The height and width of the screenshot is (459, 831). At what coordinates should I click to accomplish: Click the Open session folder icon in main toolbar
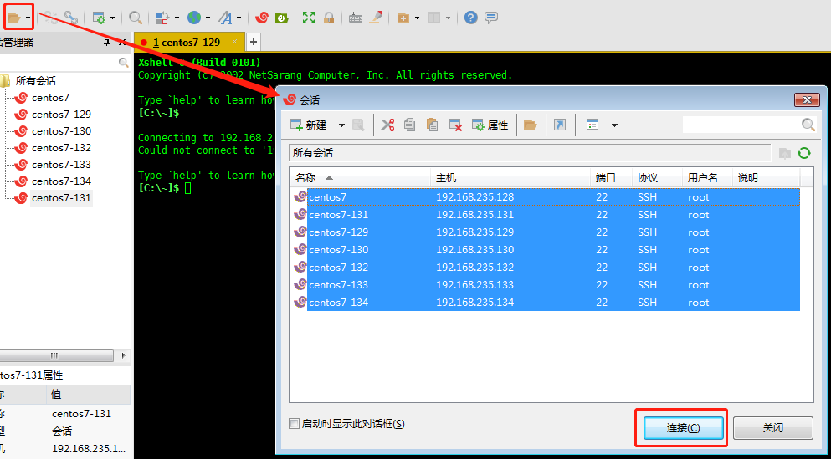point(13,17)
